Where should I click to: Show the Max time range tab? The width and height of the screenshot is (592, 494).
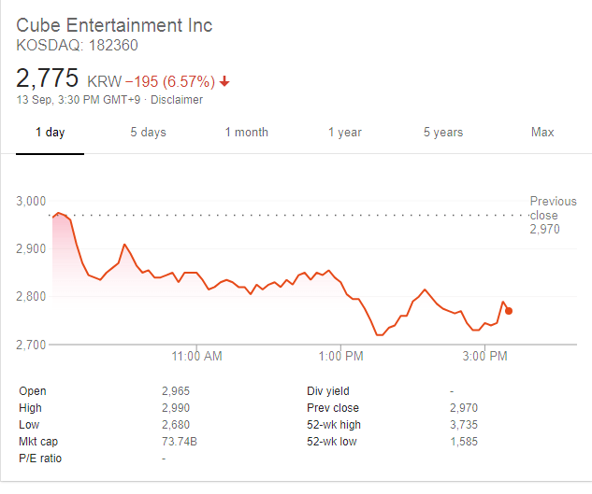[542, 133]
